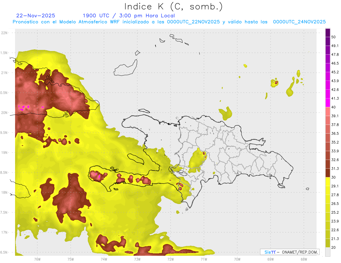
Task: Click the "76W" longitude label
Action: [x=37, y=259]
